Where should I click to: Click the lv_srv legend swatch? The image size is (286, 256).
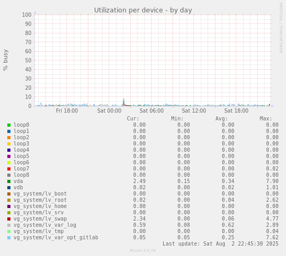tap(9, 213)
